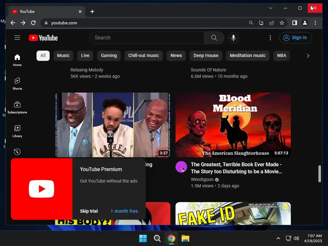Open Shorts from the sidebar

[17, 84]
